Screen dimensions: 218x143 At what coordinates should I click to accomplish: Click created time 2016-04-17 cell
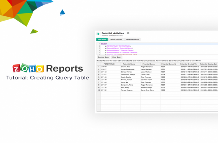coord(190,67)
